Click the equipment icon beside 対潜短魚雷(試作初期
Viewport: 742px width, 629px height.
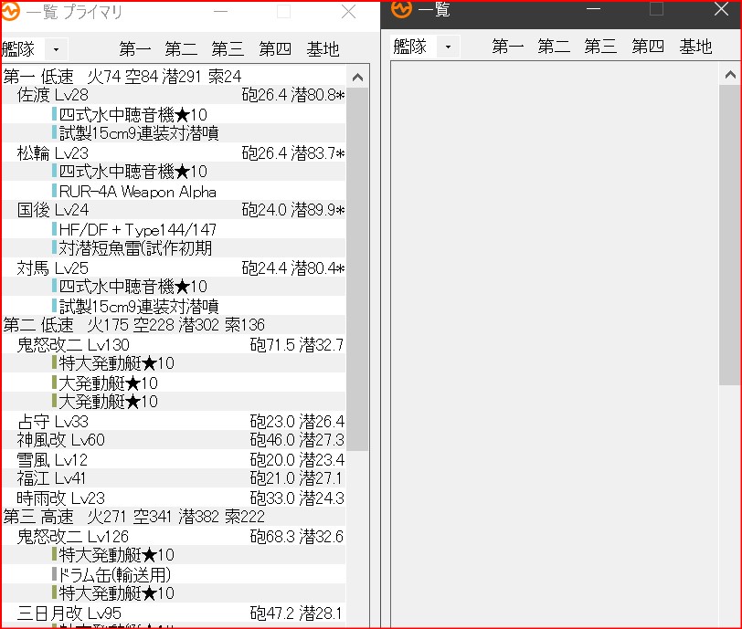pyautogui.click(x=55, y=248)
